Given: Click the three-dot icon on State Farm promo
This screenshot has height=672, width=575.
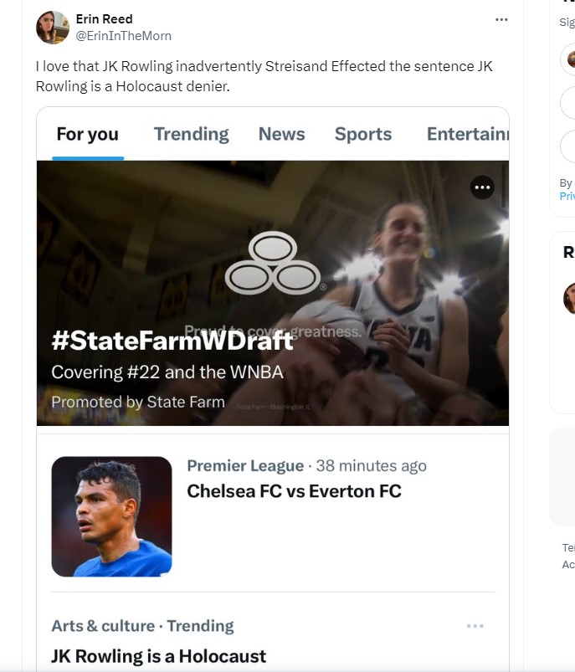Looking at the screenshot, I should 482,187.
